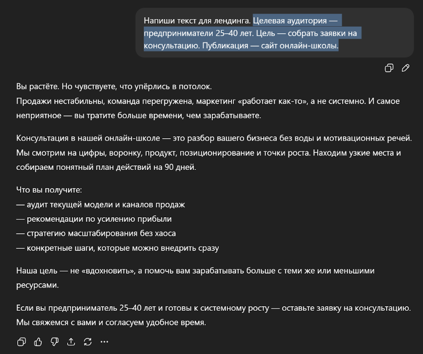This screenshot has width=423, height=354.
Task: Click the line starting "Если вы предприниматель 25–40 лет"
Action: coord(214,308)
